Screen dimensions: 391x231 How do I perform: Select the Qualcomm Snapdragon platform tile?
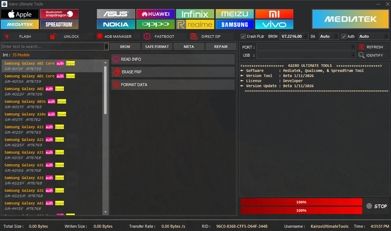click(59, 14)
